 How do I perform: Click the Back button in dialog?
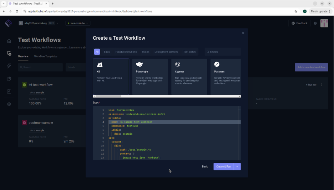point(205,166)
